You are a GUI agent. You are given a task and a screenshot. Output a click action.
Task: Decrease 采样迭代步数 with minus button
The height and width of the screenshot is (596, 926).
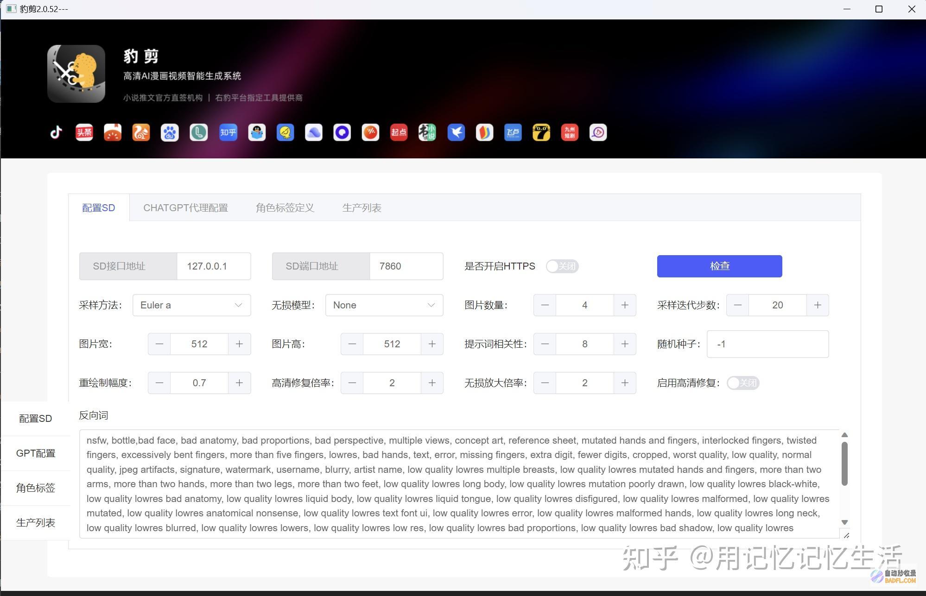coord(738,305)
